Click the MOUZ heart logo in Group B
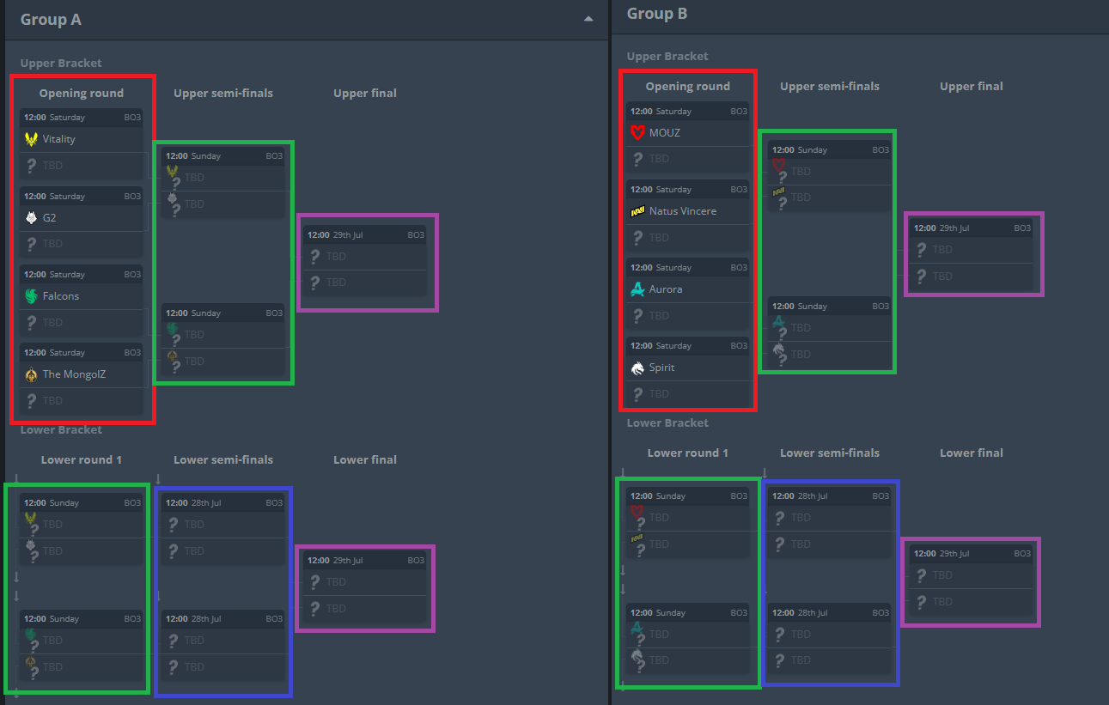Screen dimensions: 1109x705 coord(637,133)
